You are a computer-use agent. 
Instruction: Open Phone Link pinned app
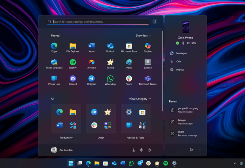coord(54,80)
